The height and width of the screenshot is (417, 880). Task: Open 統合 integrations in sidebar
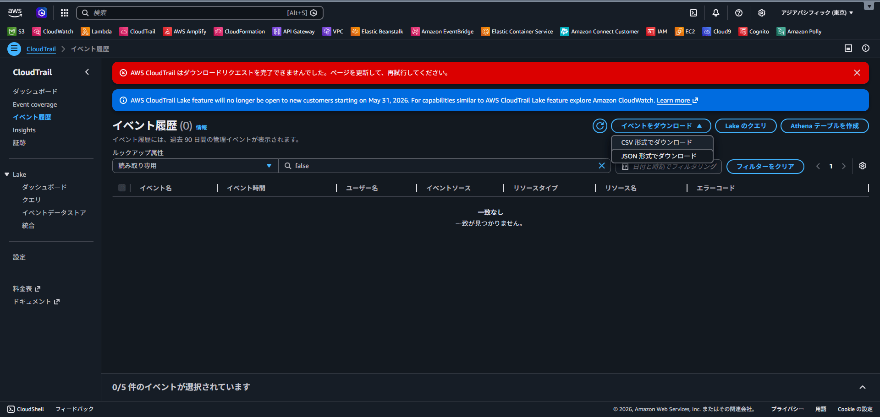coord(28,226)
